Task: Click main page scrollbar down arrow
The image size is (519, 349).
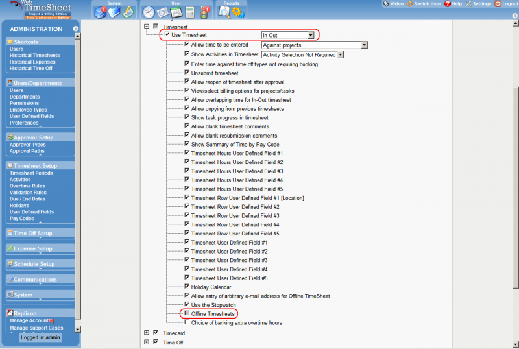Action: (x=515, y=344)
